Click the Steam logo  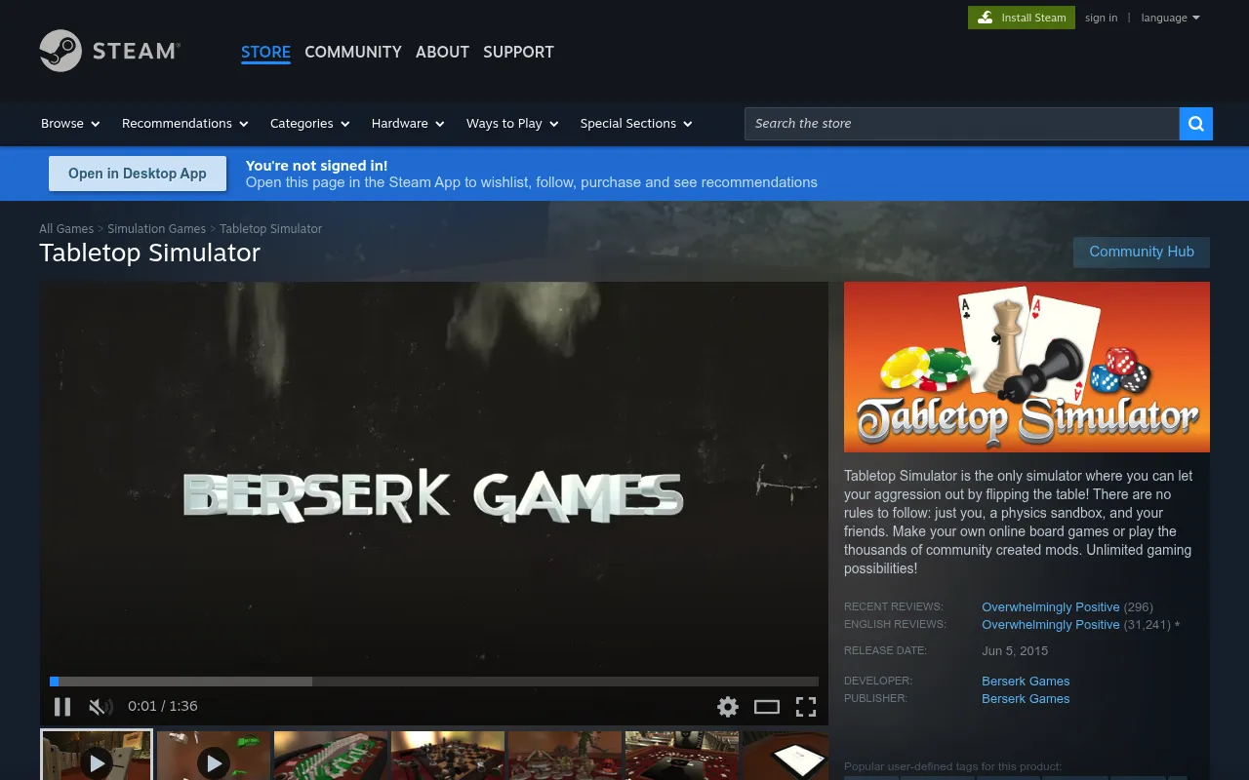[109, 51]
